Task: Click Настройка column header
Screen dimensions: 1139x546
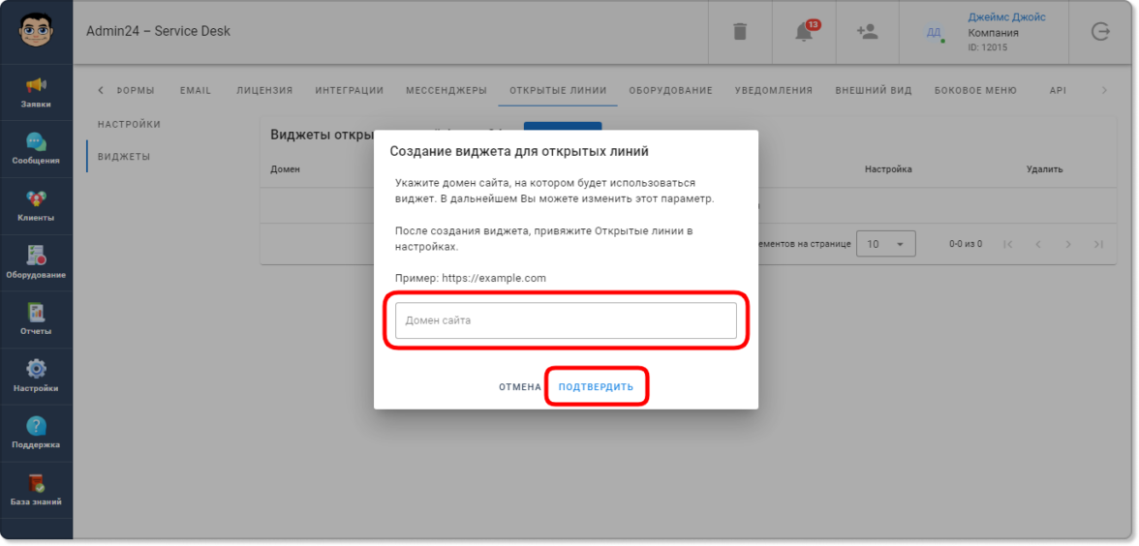Action: pyautogui.click(x=887, y=169)
